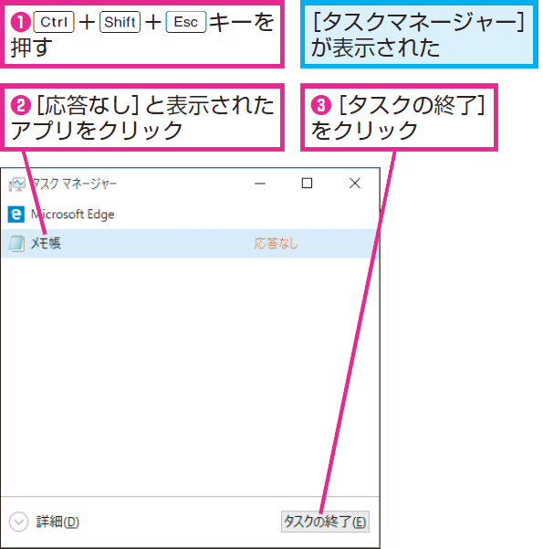Click the タスク マネージャー title text

[x=74, y=184]
